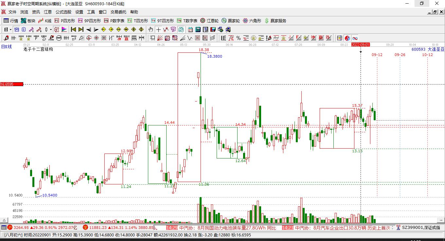Screen dimensions: 445x241
Task: Click the 日K线 chart label
Action: coord(6,46)
